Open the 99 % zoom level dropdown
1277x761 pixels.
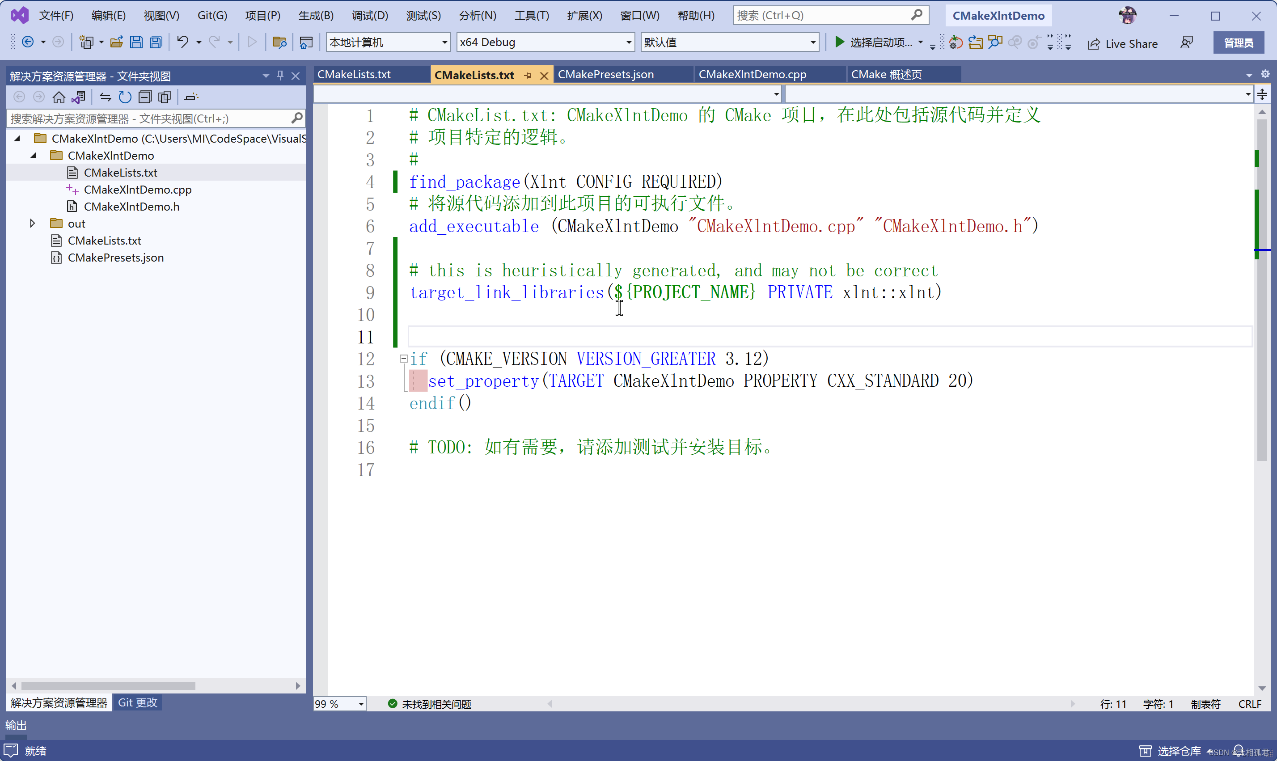361,704
